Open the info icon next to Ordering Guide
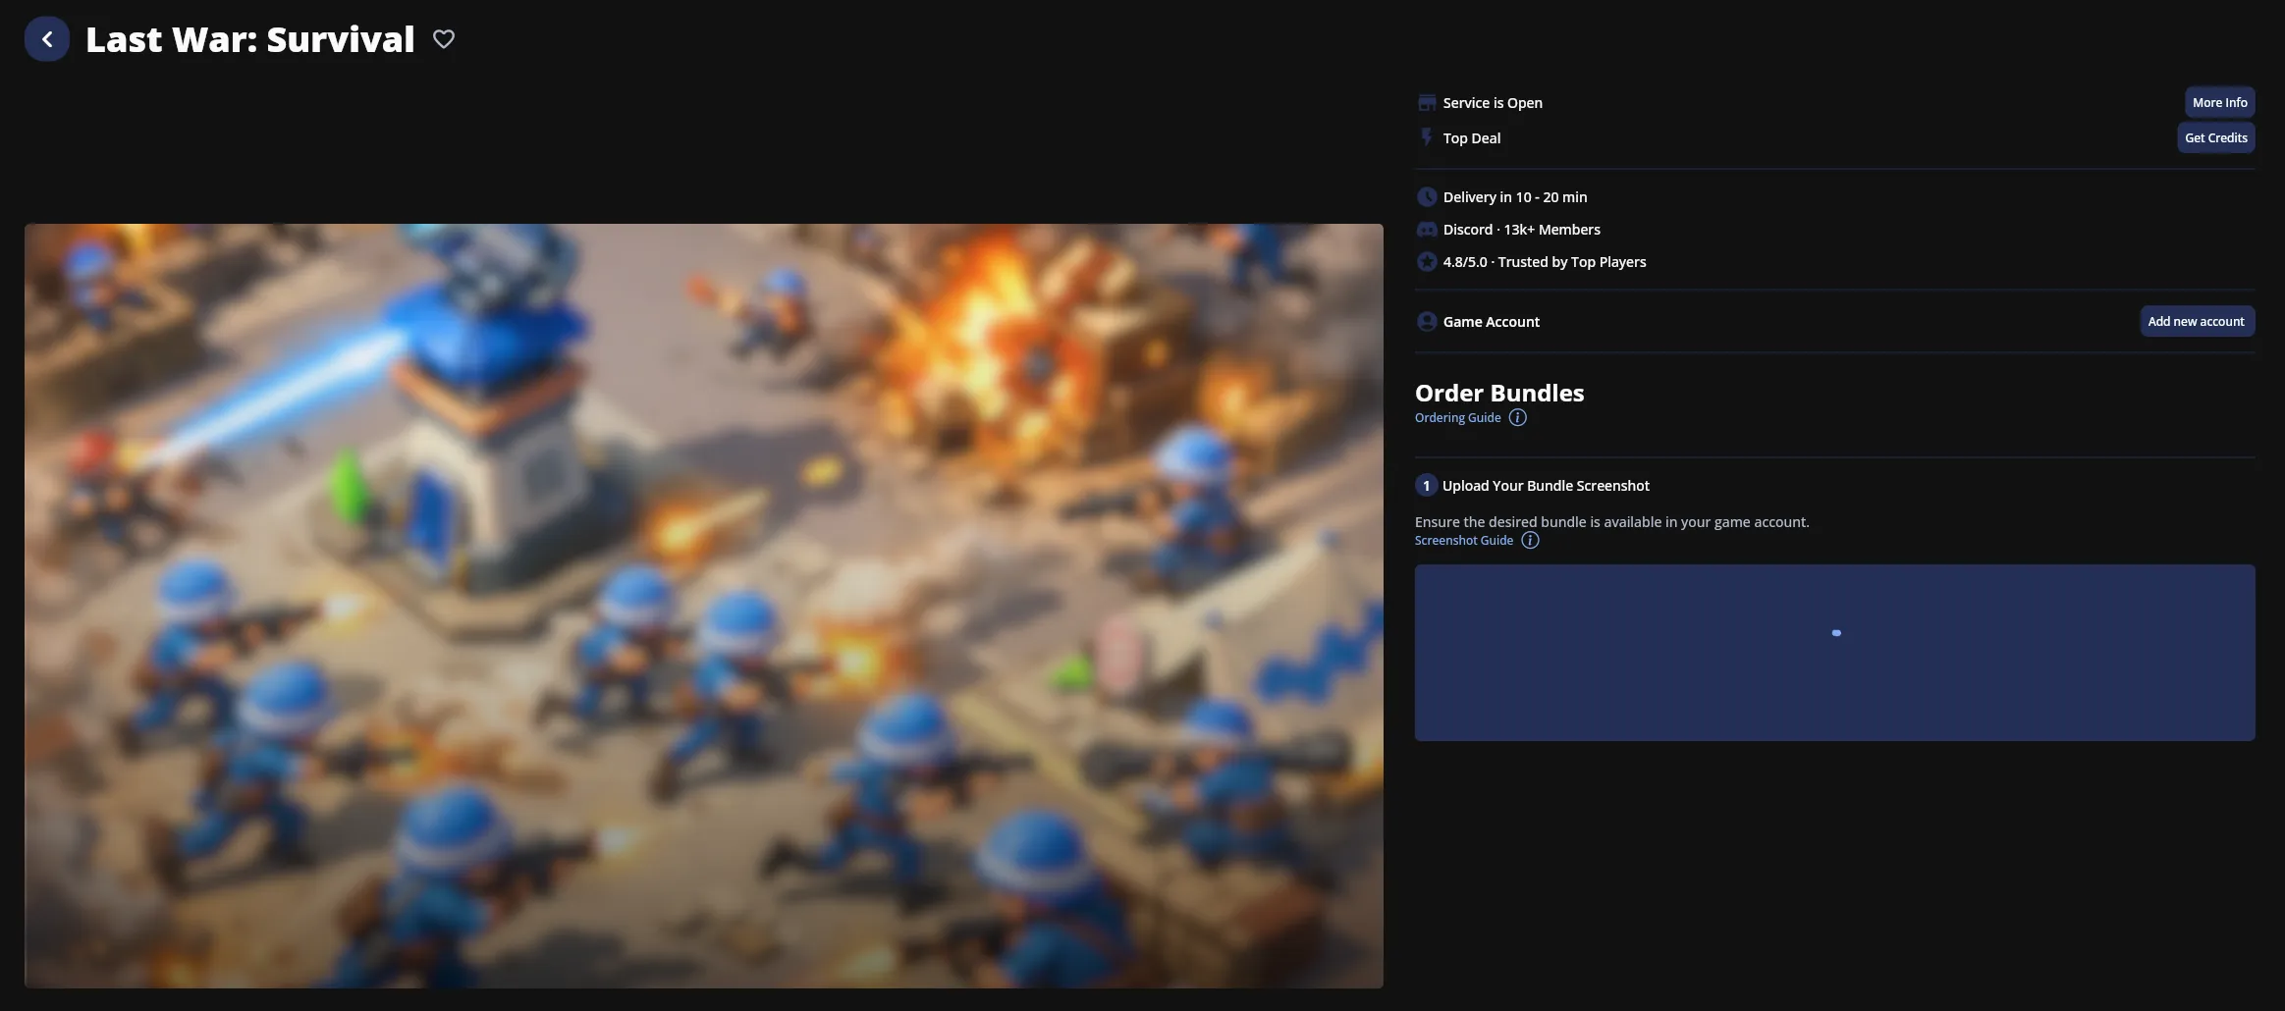 pos(1517,418)
